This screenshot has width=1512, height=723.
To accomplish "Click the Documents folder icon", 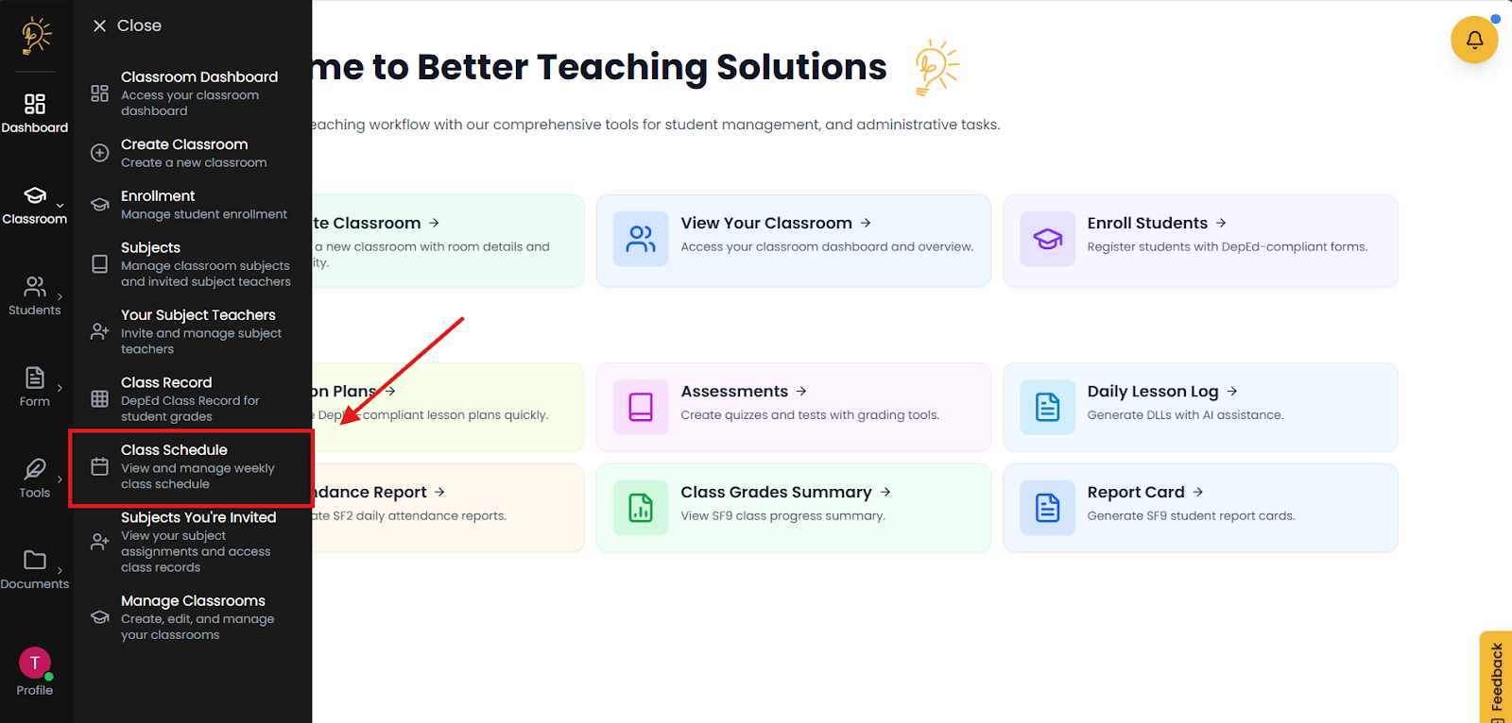I will click(35, 560).
